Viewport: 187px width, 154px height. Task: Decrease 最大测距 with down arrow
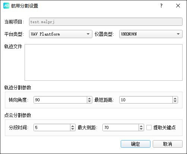(x=141, y=129)
